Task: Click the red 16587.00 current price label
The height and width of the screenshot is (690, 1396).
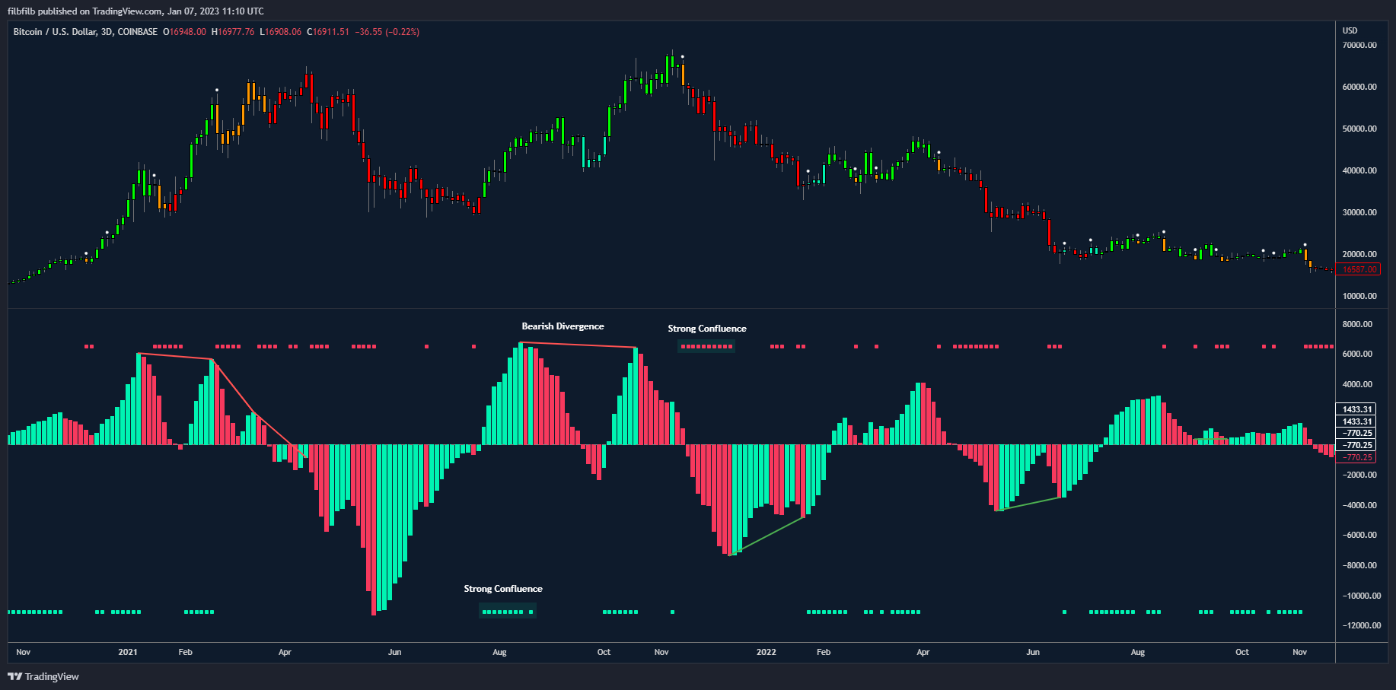Action: [x=1359, y=269]
